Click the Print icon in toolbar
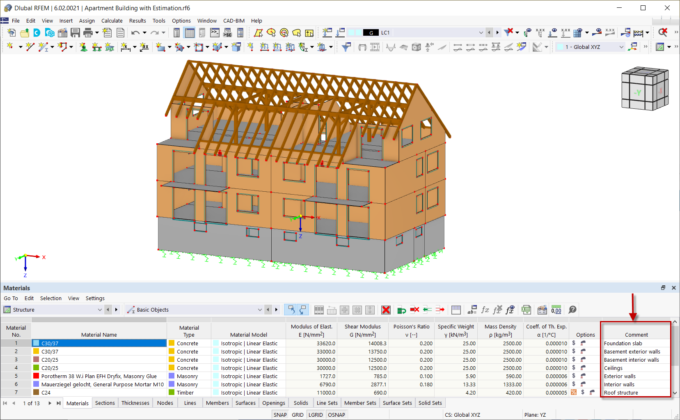The image size is (680, 420). pyautogui.click(x=88, y=32)
